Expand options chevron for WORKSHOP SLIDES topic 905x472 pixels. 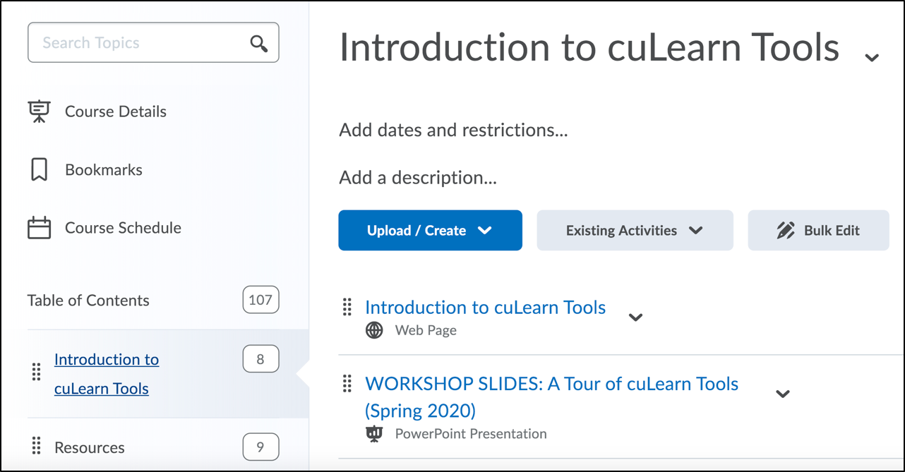[782, 394]
